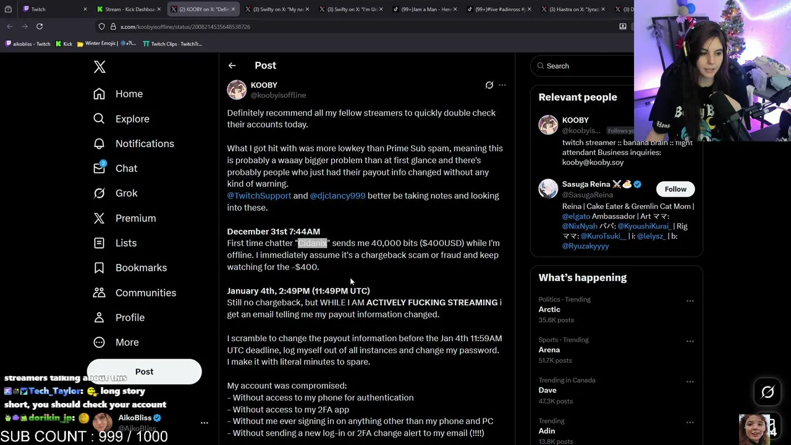Switch to Hiastra on X tab
This screenshot has width=791, height=445.
coord(573,9)
